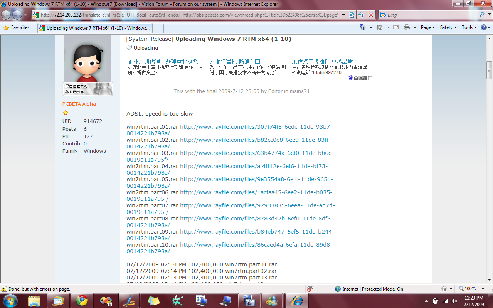Open Windows Live Messenger taskbar icon
The image size is (493, 308).
coord(273,301)
